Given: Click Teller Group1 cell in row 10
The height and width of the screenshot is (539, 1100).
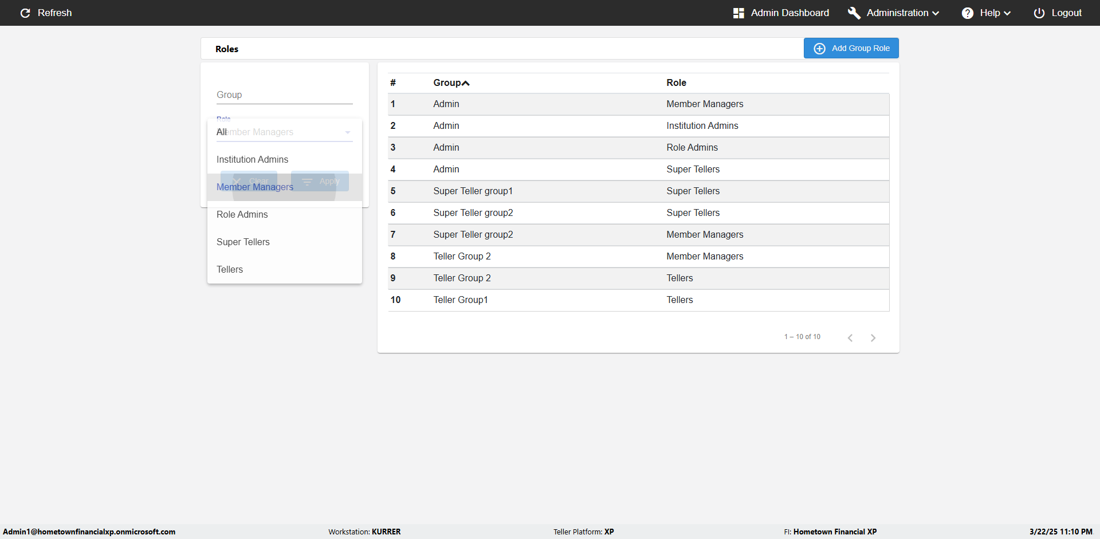Looking at the screenshot, I should click(461, 300).
